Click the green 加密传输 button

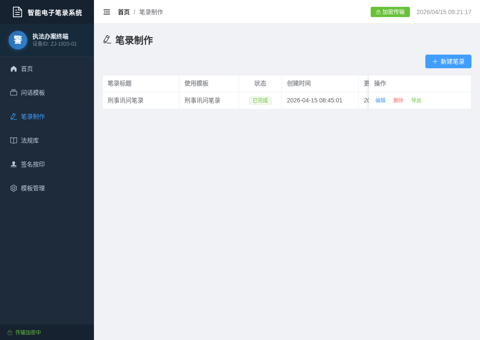(x=390, y=12)
